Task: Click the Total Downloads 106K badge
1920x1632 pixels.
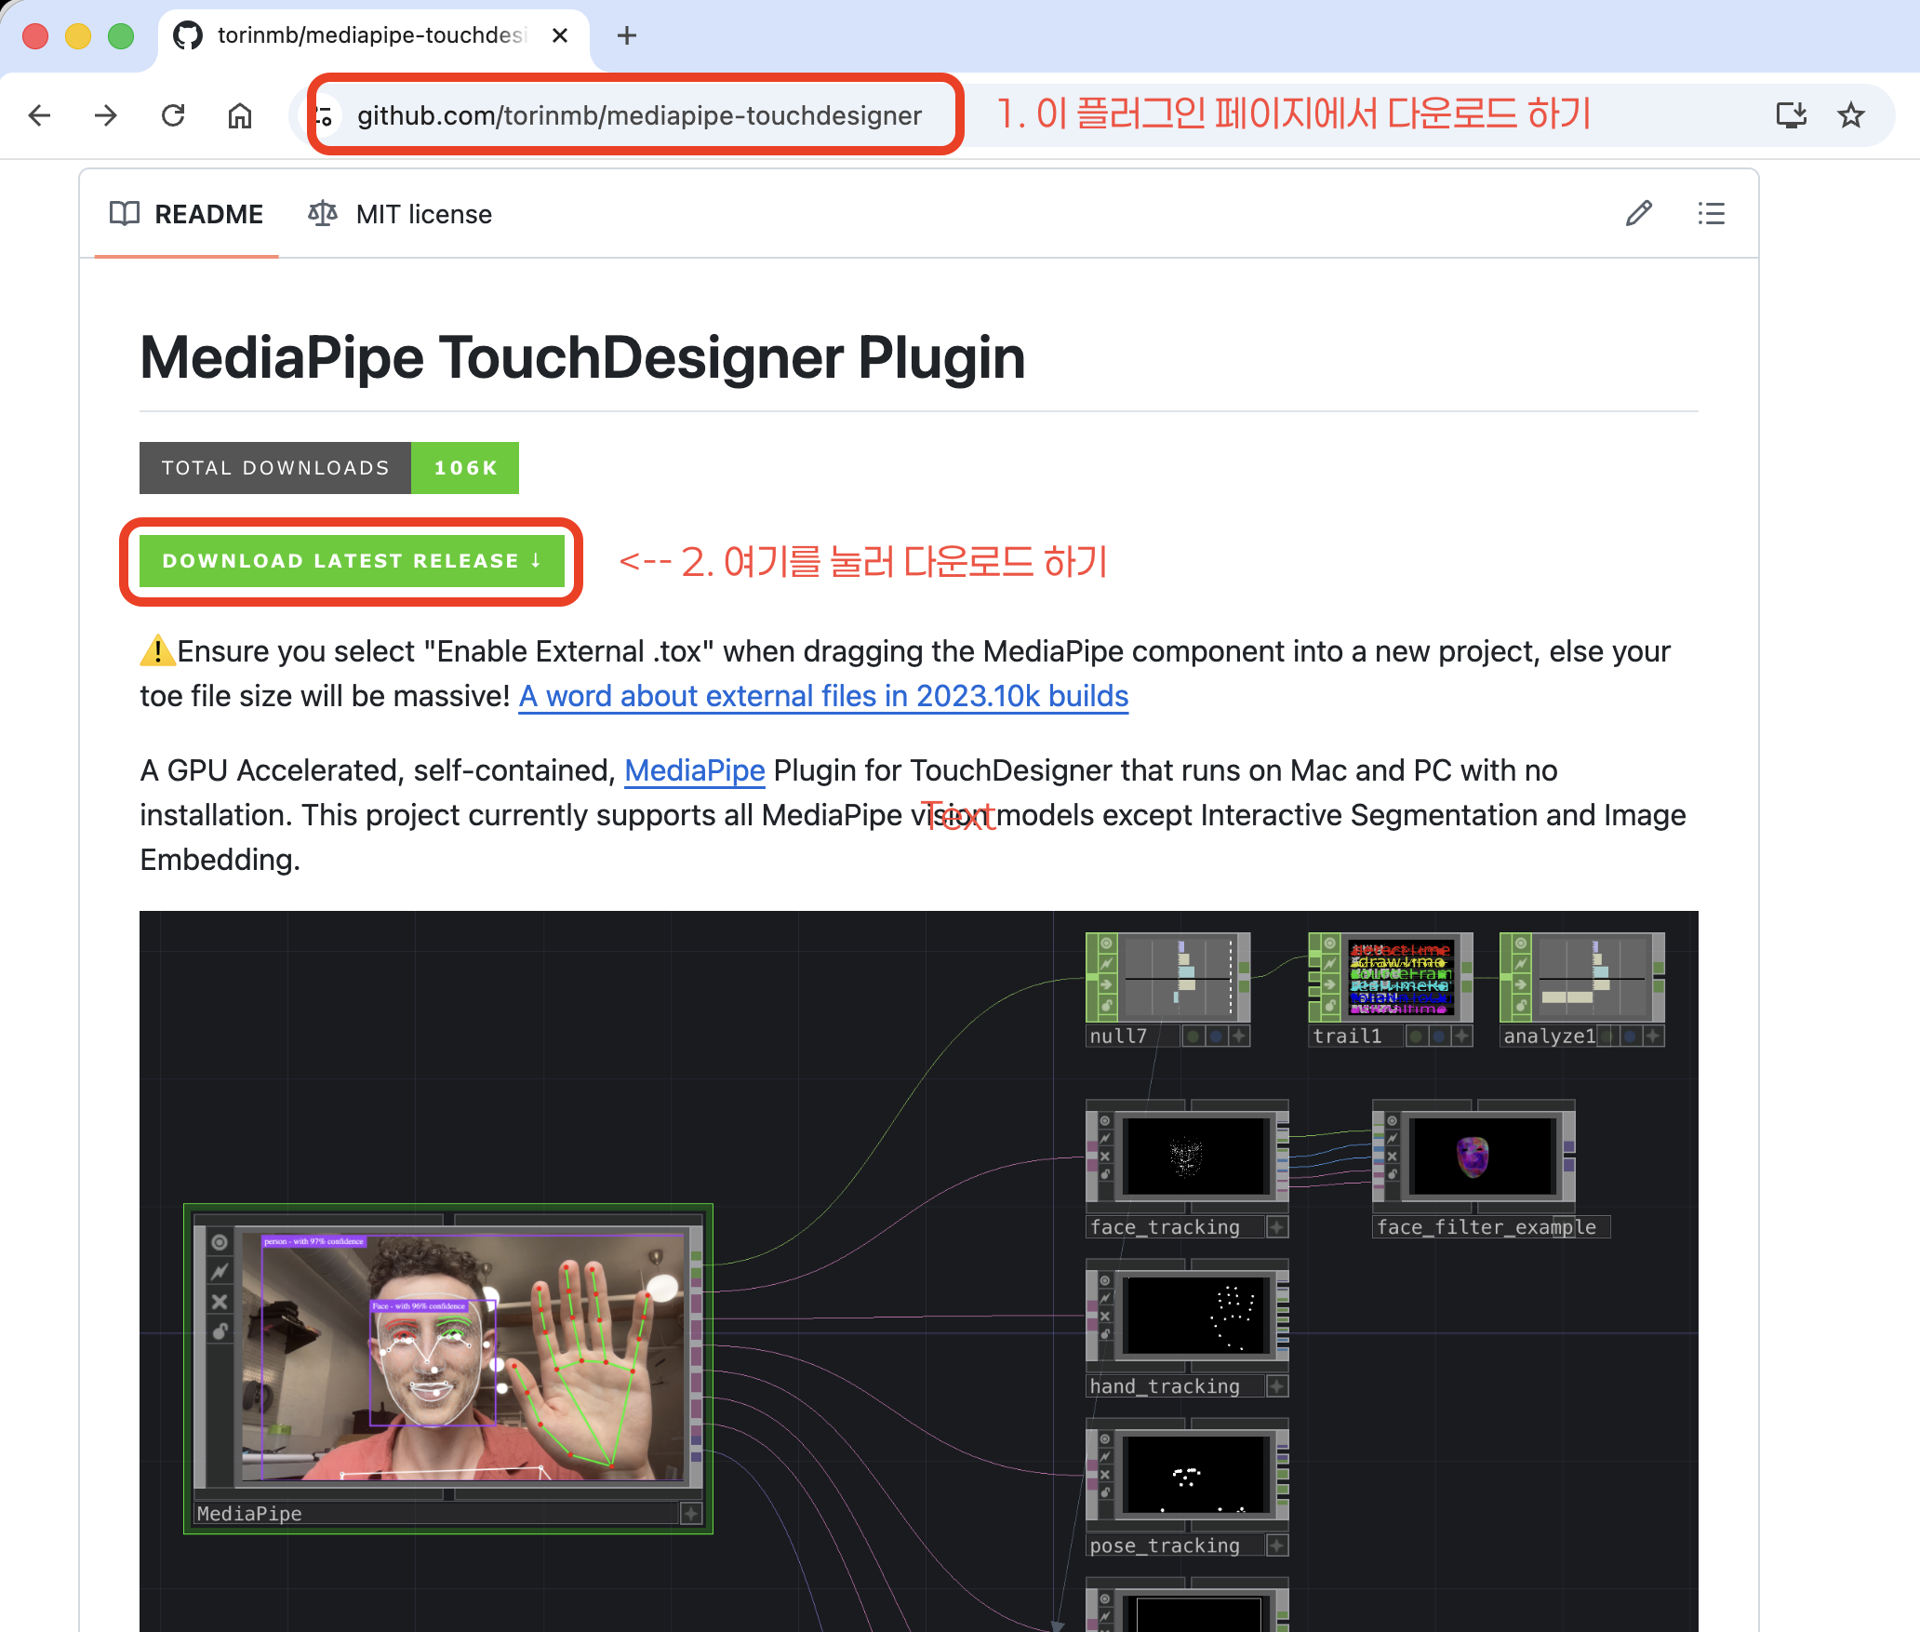Action: coord(329,468)
